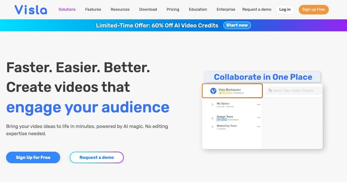
Task: Select the Design Team row label
Action: 225,117
